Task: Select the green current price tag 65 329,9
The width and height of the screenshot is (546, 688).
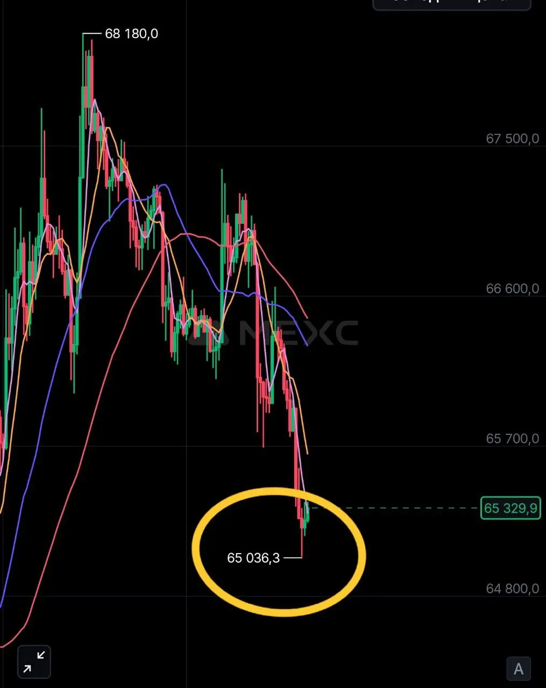Action: pos(510,508)
